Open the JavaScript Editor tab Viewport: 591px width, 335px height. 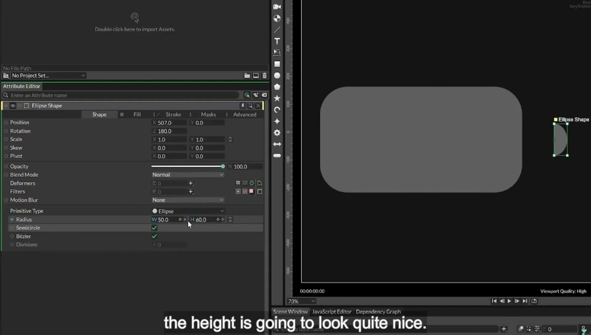pos(332,312)
